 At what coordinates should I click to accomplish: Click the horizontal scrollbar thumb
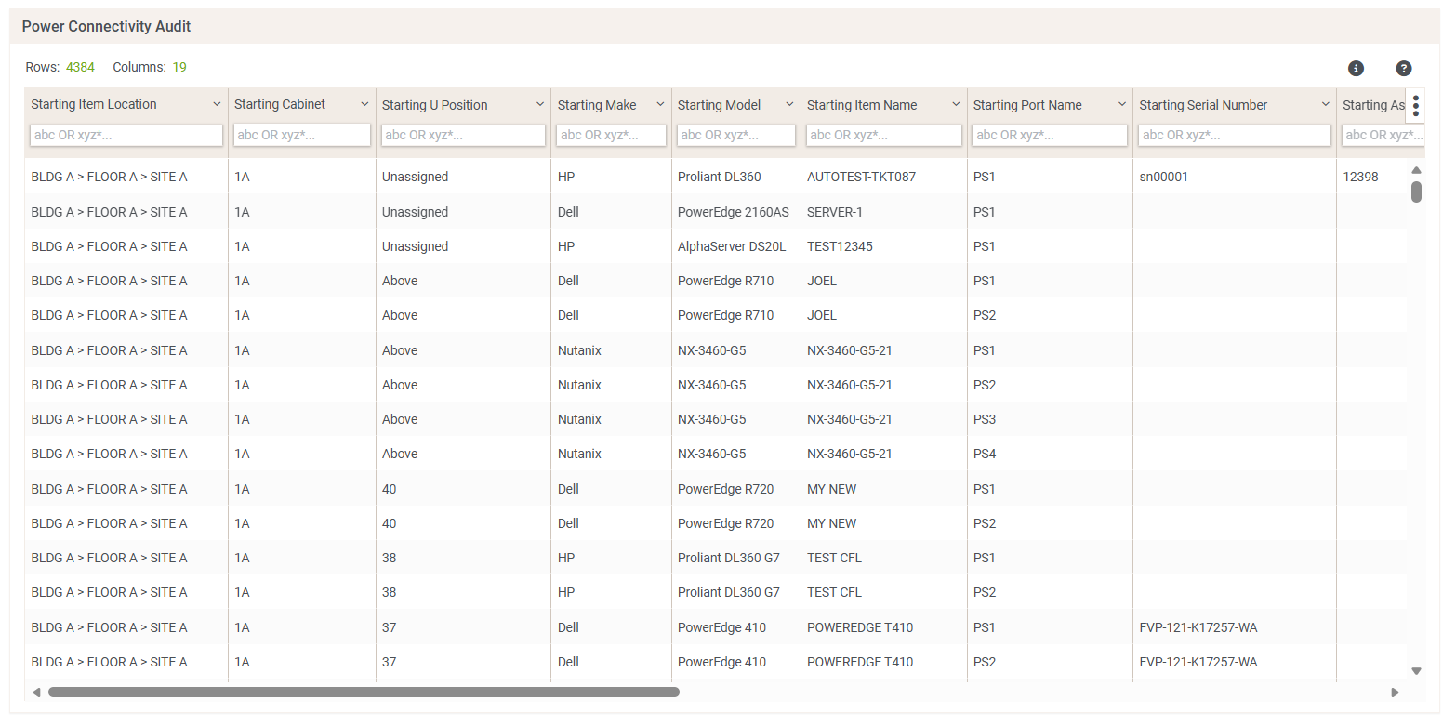point(364,692)
